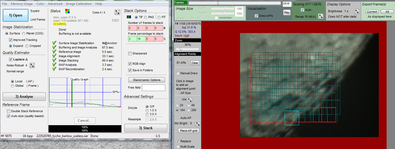Click the Expand label next to Open
This screenshot has width=395, height=149.
tap(35, 11)
